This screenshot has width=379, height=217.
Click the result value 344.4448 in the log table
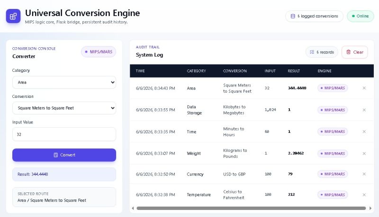[x=297, y=88]
